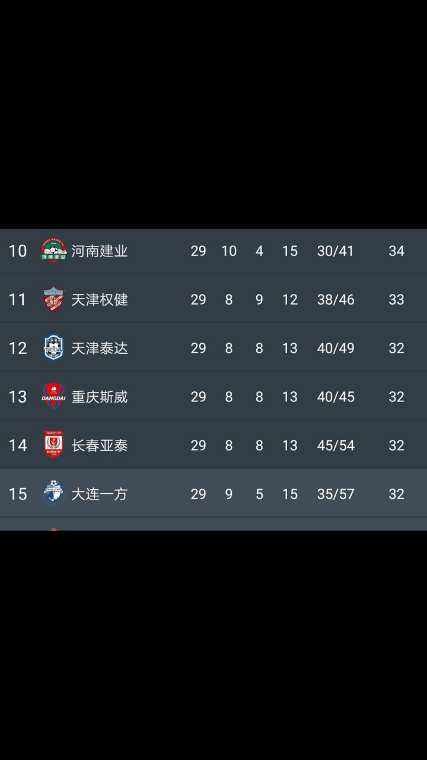Image resolution: width=427 pixels, height=760 pixels.
Task: Select the 45/54 goals figure for 长春亚泰
Action: pyautogui.click(x=336, y=445)
